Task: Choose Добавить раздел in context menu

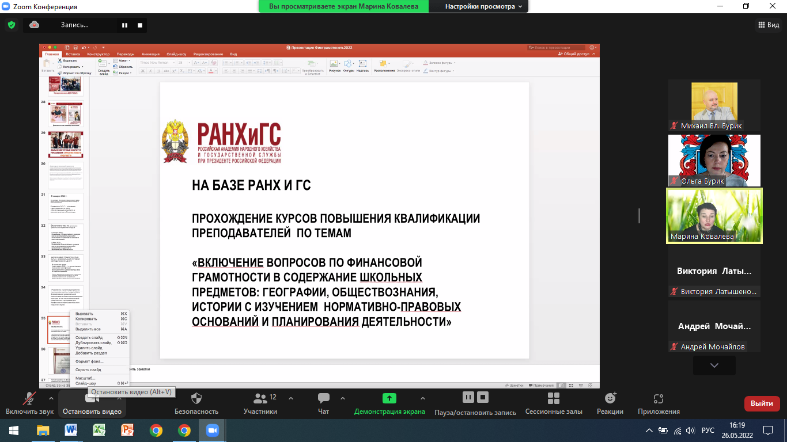Action: 100,353
